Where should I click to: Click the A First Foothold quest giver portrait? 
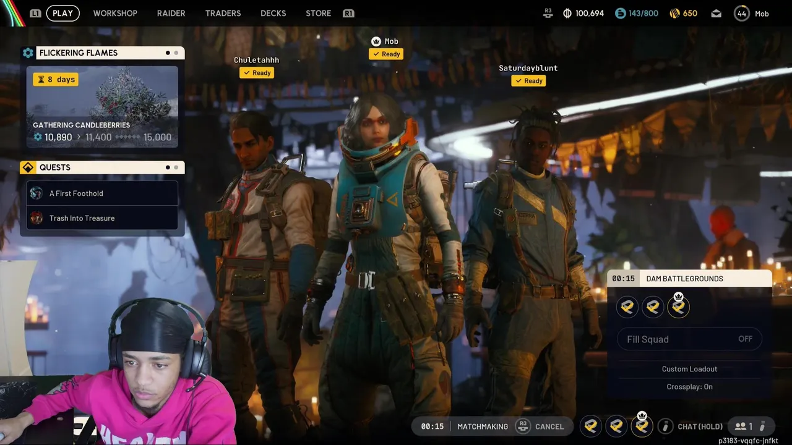[37, 193]
